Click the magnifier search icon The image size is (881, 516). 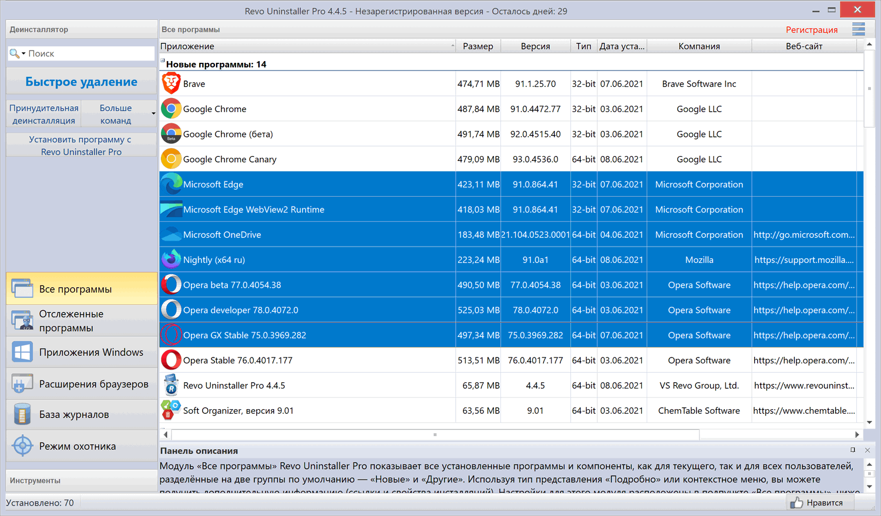14,53
